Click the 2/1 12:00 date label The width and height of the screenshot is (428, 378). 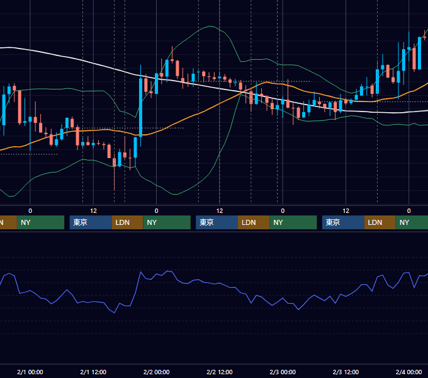coord(93,372)
